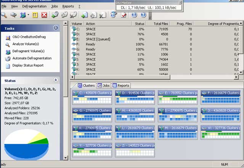Open Automate Defragmentation task
The width and height of the screenshot is (244, 168).
coord(32,58)
